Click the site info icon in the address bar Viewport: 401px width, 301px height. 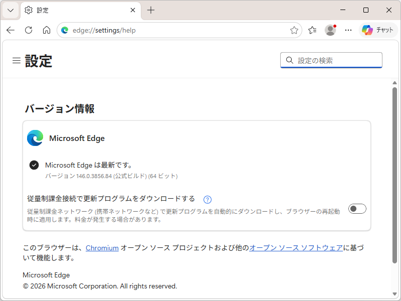(65, 30)
